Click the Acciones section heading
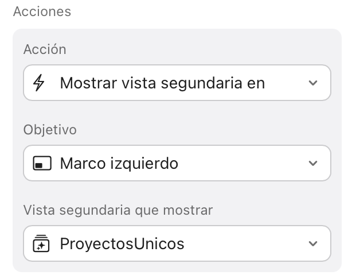This screenshot has width=352, height=279. [x=42, y=12]
